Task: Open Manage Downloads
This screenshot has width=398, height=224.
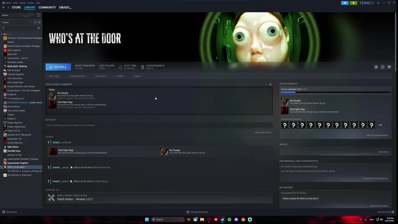Action: 197,212
